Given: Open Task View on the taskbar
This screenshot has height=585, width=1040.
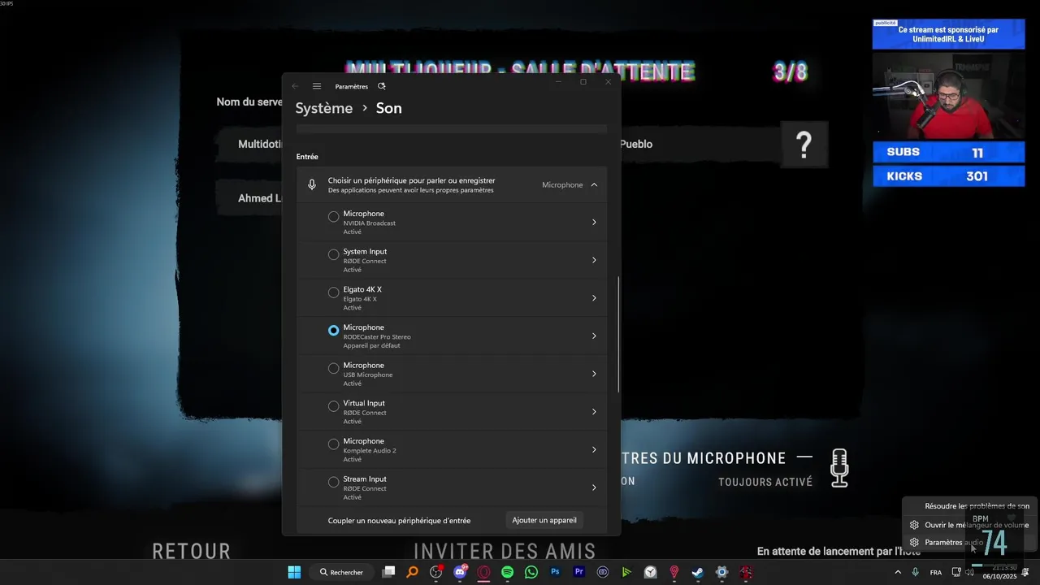Looking at the screenshot, I should tap(388, 572).
